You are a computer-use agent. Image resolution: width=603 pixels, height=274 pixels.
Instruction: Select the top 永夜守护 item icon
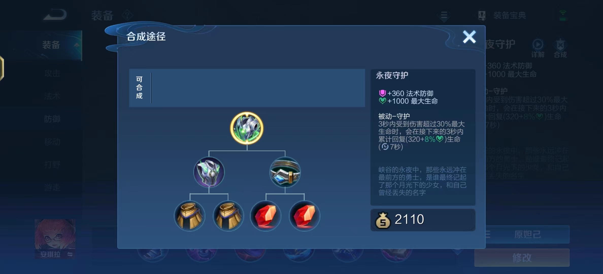247,128
